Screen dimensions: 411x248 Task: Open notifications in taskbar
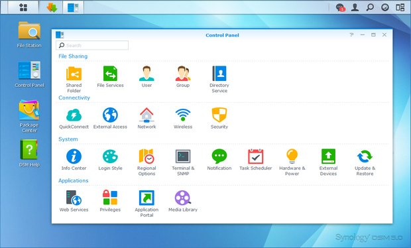tap(340, 7)
